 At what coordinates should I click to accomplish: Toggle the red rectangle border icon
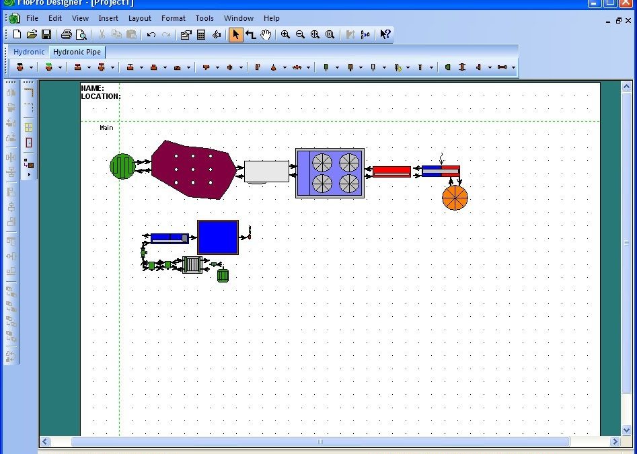29,143
